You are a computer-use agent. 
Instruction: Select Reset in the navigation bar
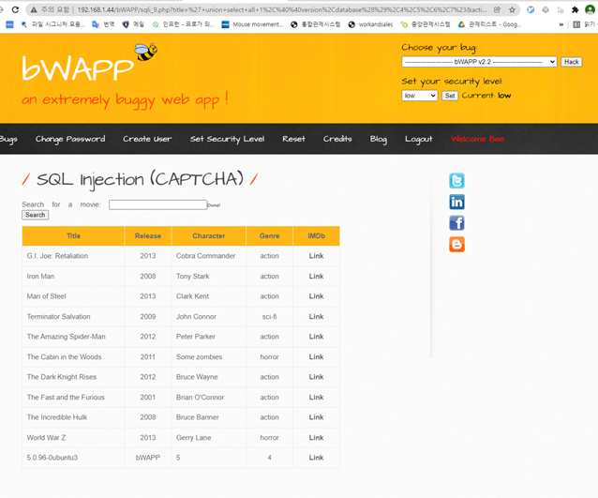pyautogui.click(x=293, y=140)
